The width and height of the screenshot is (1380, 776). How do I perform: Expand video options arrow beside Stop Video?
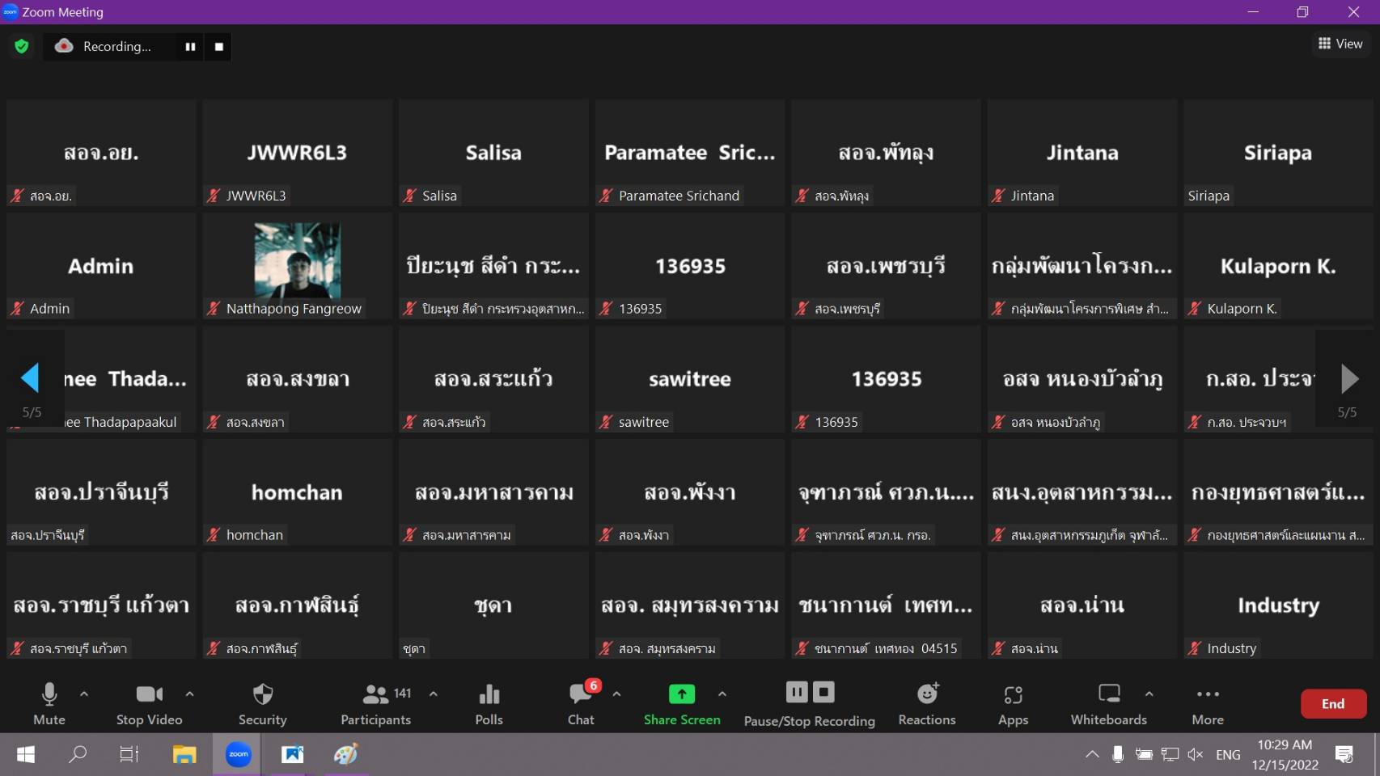click(189, 694)
